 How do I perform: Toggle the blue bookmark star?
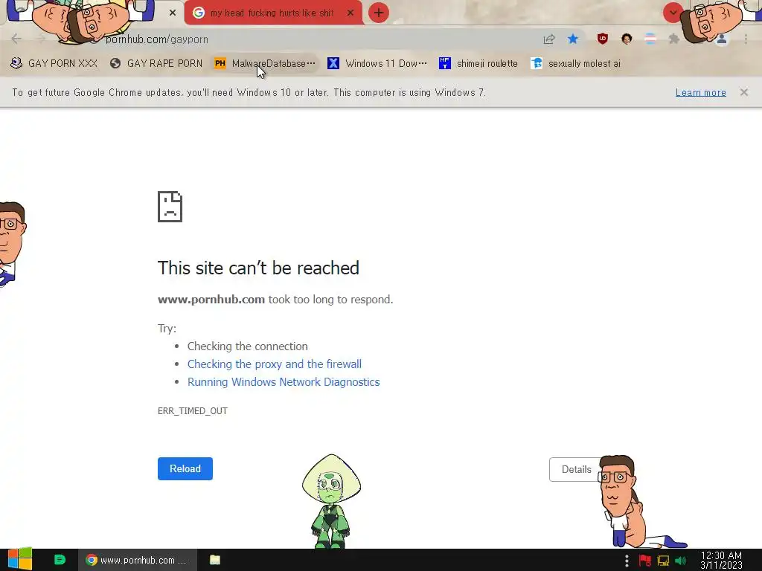(x=573, y=39)
